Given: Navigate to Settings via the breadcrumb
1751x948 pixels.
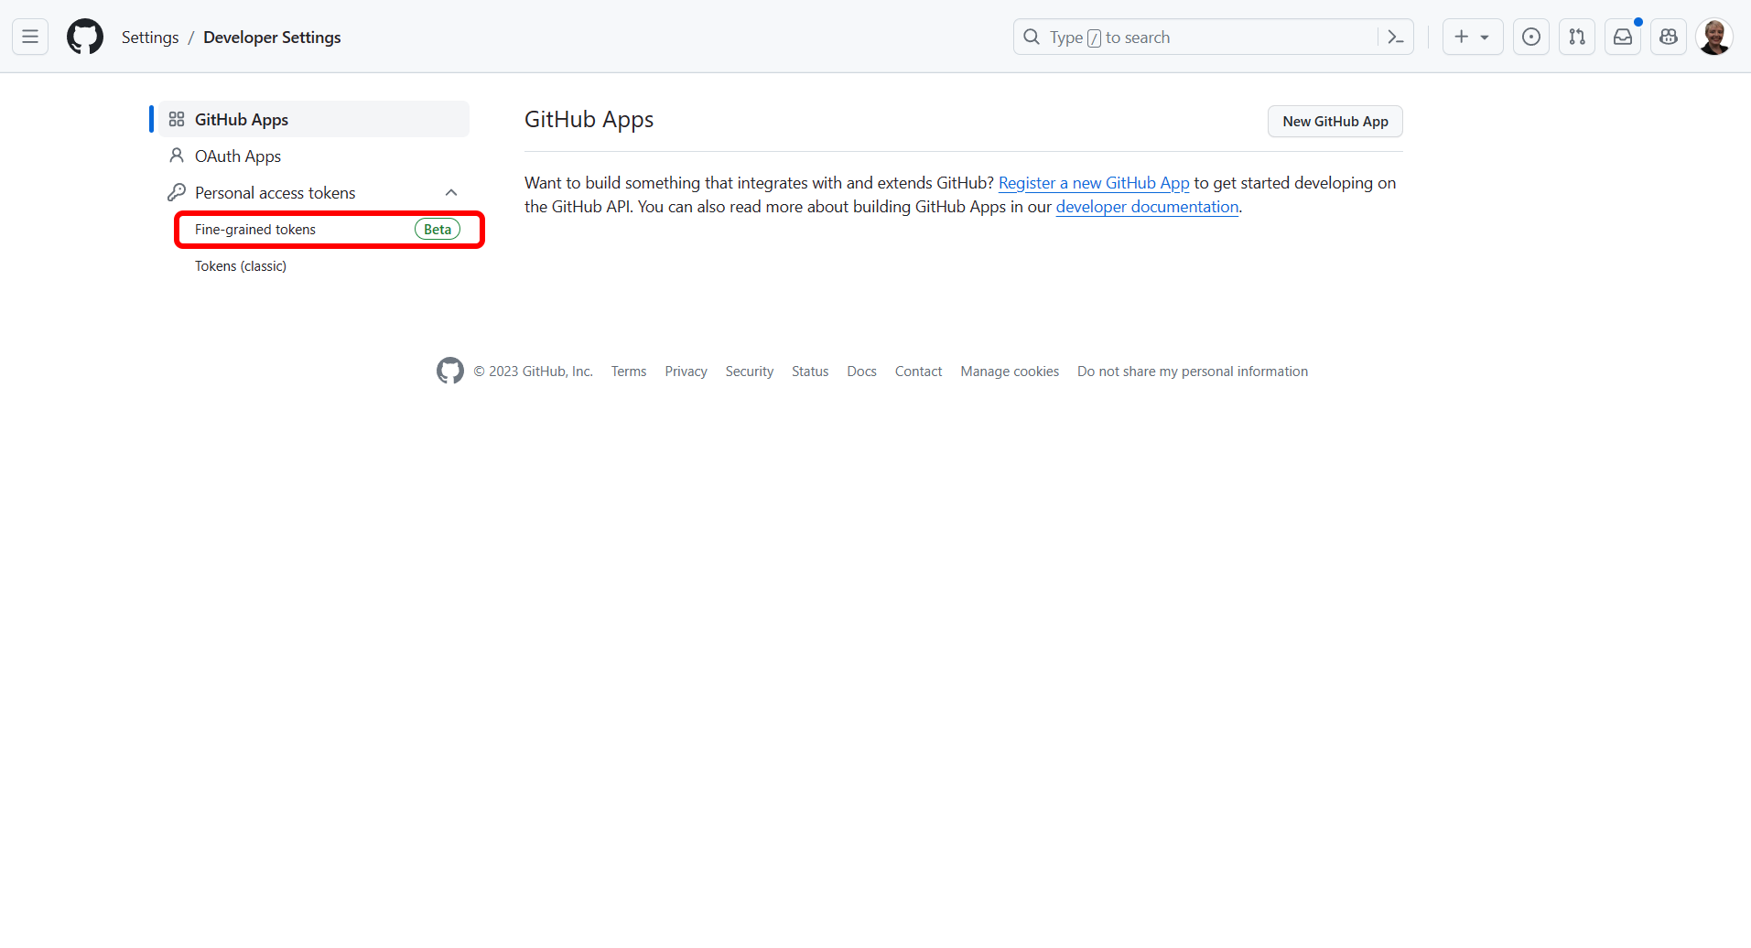Looking at the screenshot, I should pyautogui.click(x=149, y=37).
